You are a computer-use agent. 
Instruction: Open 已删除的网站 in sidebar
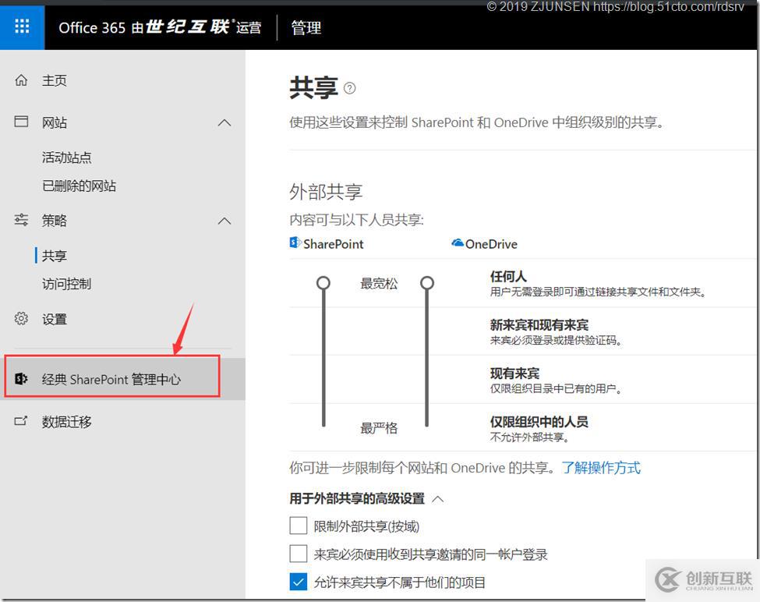[79, 186]
